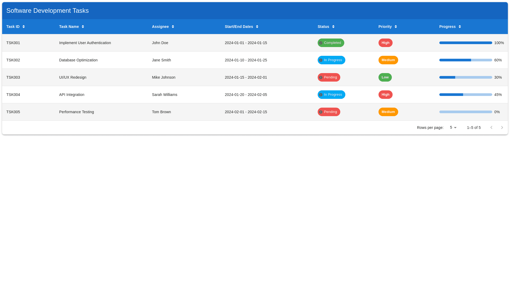Click the Low priority chip
Viewport: 510px width, 287px height.
[385, 77]
